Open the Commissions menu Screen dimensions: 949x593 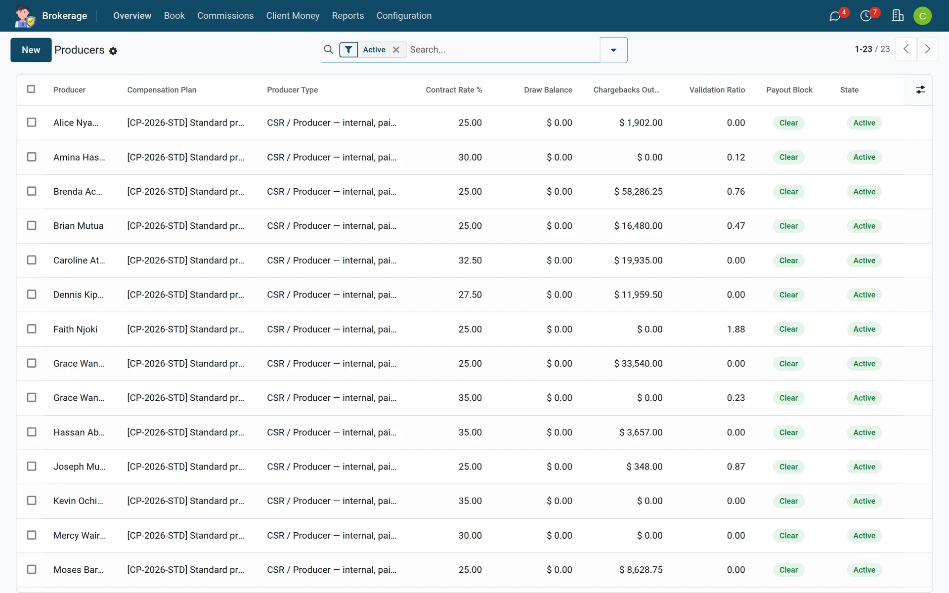point(225,16)
